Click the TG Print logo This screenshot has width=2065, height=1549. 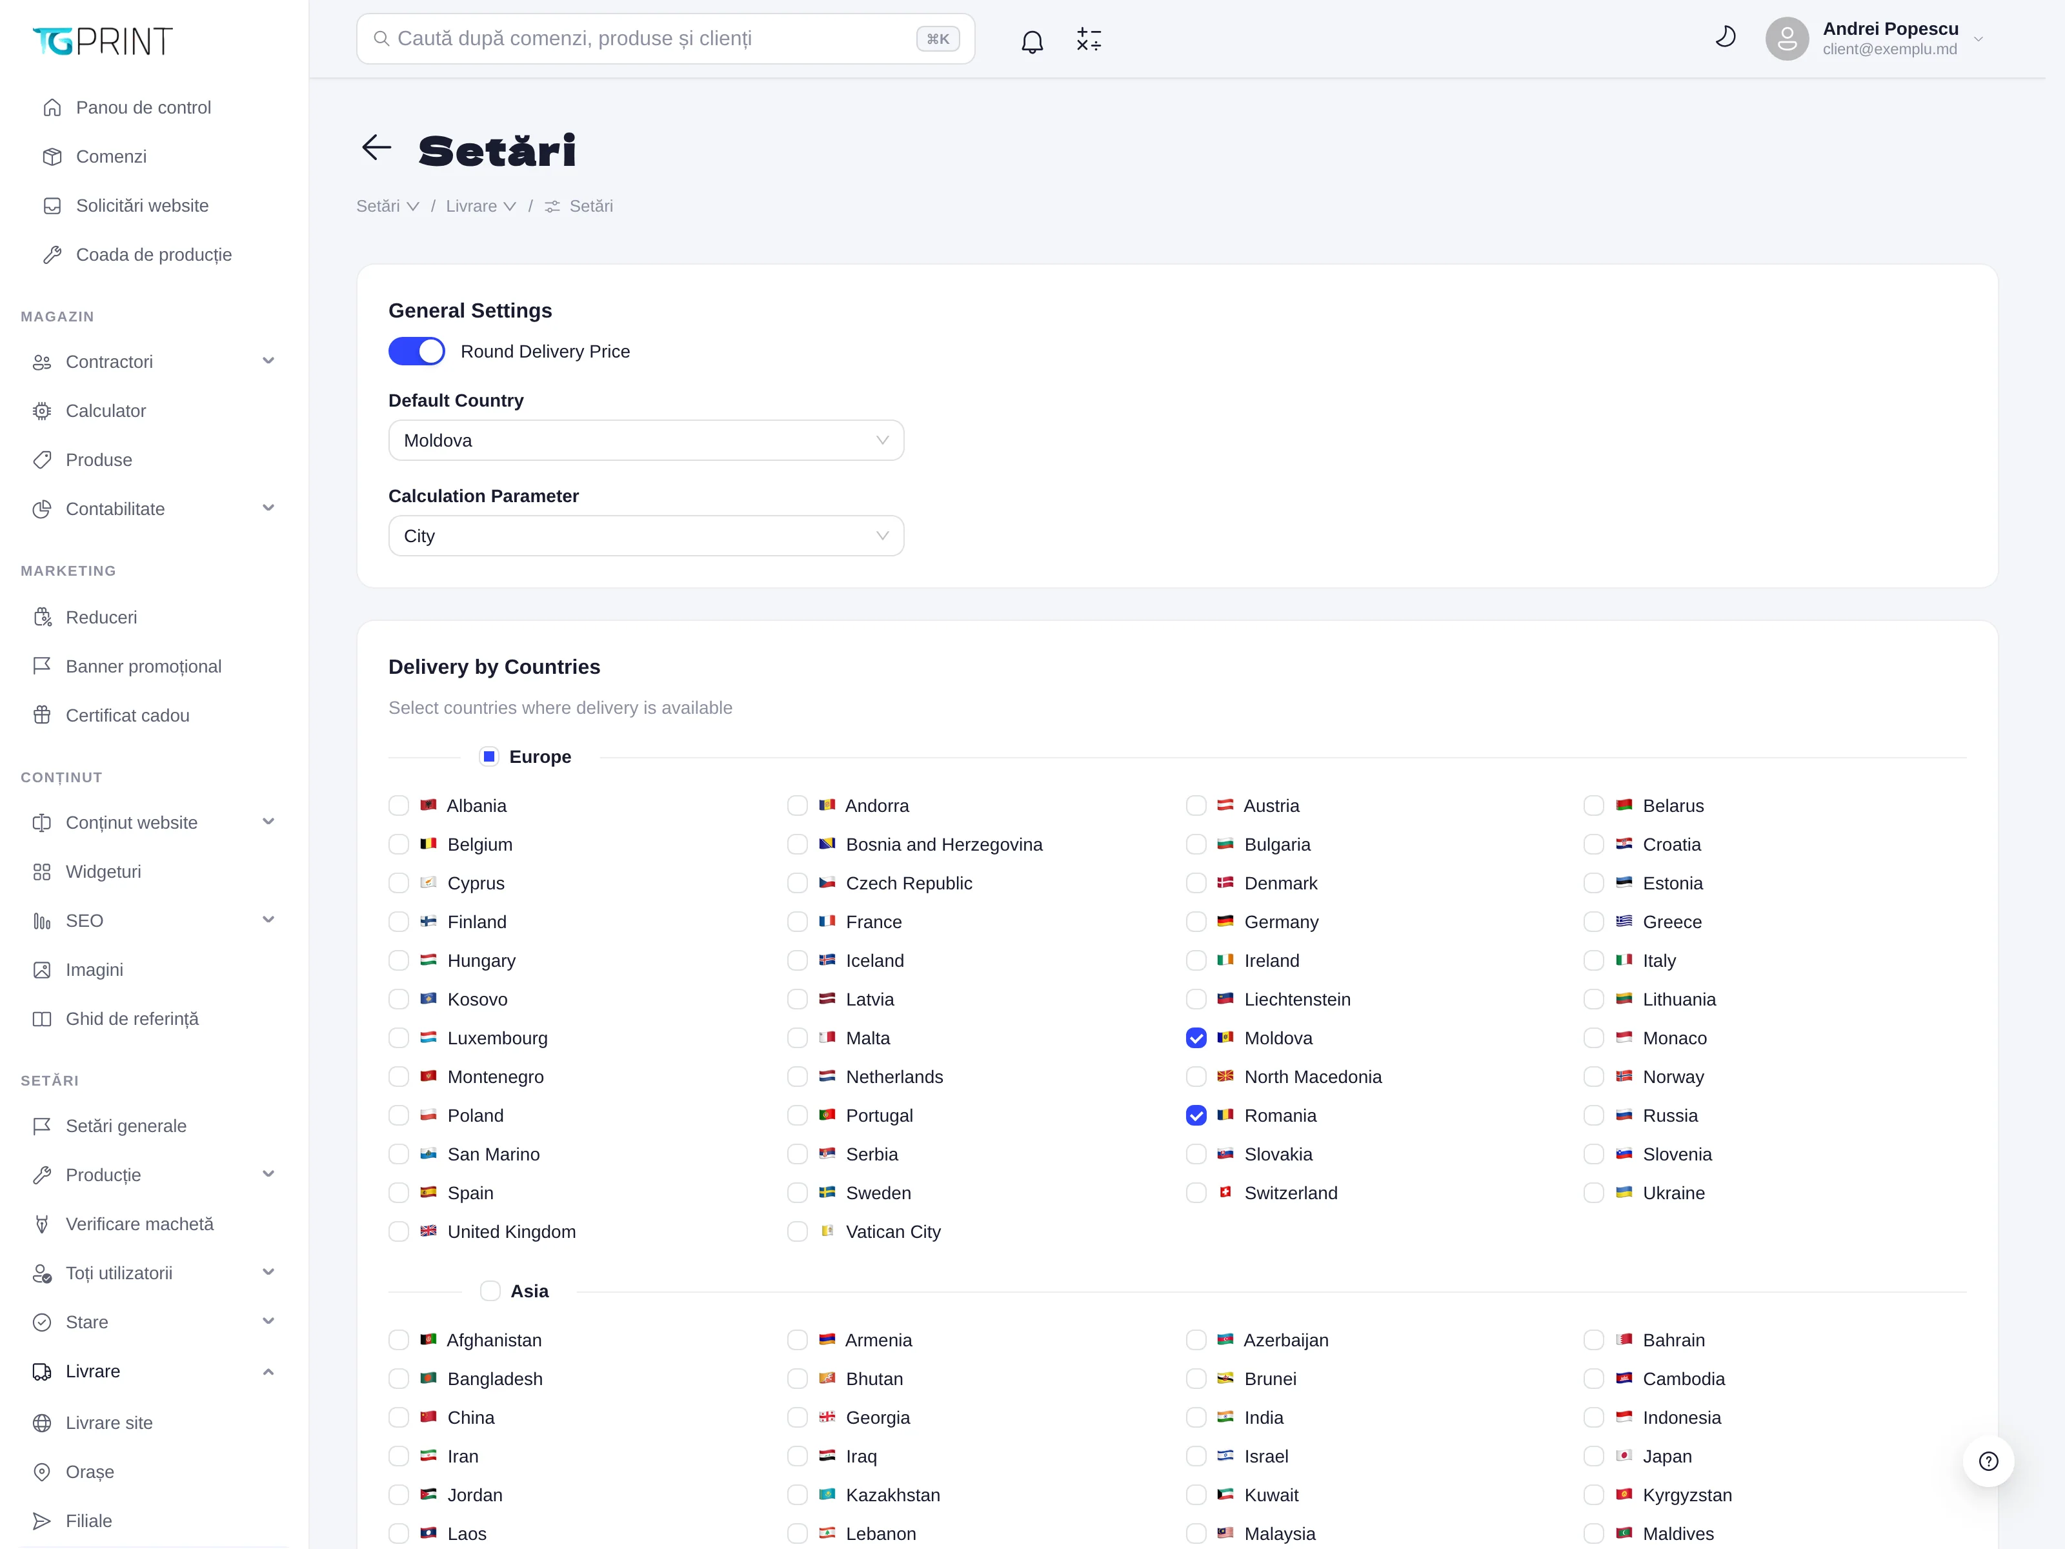tap(103, 40)
